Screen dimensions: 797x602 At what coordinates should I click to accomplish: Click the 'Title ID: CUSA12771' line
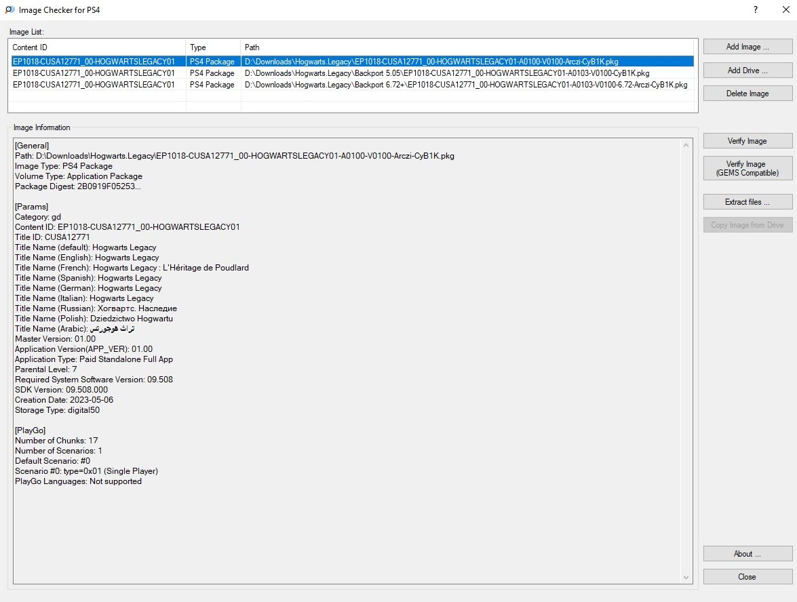point(52,237)
